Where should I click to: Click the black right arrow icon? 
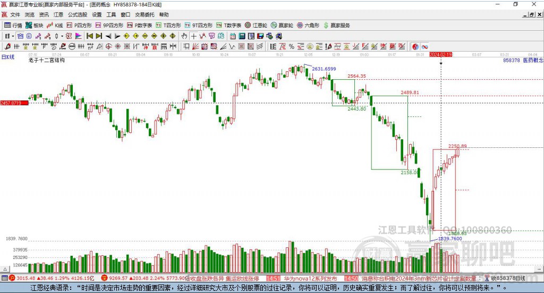tap(117, 36)
